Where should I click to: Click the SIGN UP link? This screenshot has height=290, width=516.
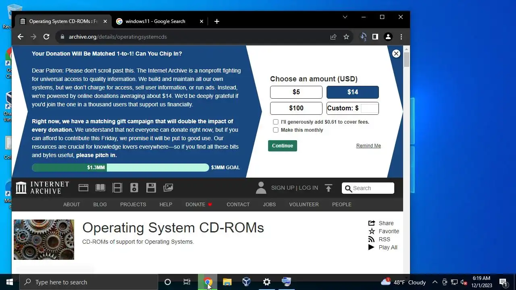(x=283, y=188)
